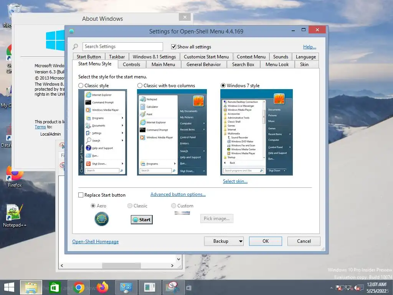This screenshot has width=393, height=295.
Task: Open Notepad++ desktop shortcut
Action: 15,216
